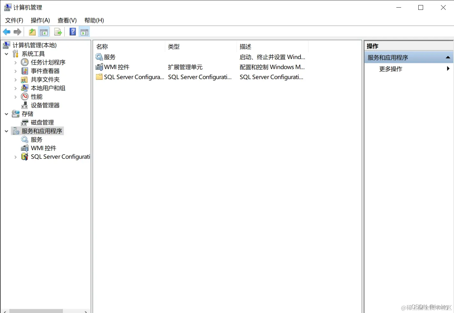Click the 配置和控制 Windows M... description
Image resolution: width=454 pixels, height=313 pixels.
(x=272, y=67)
